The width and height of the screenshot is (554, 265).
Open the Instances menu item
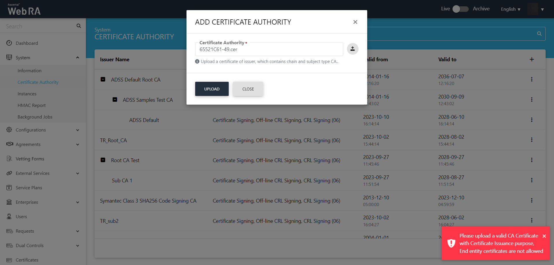(x=27, y=94)
